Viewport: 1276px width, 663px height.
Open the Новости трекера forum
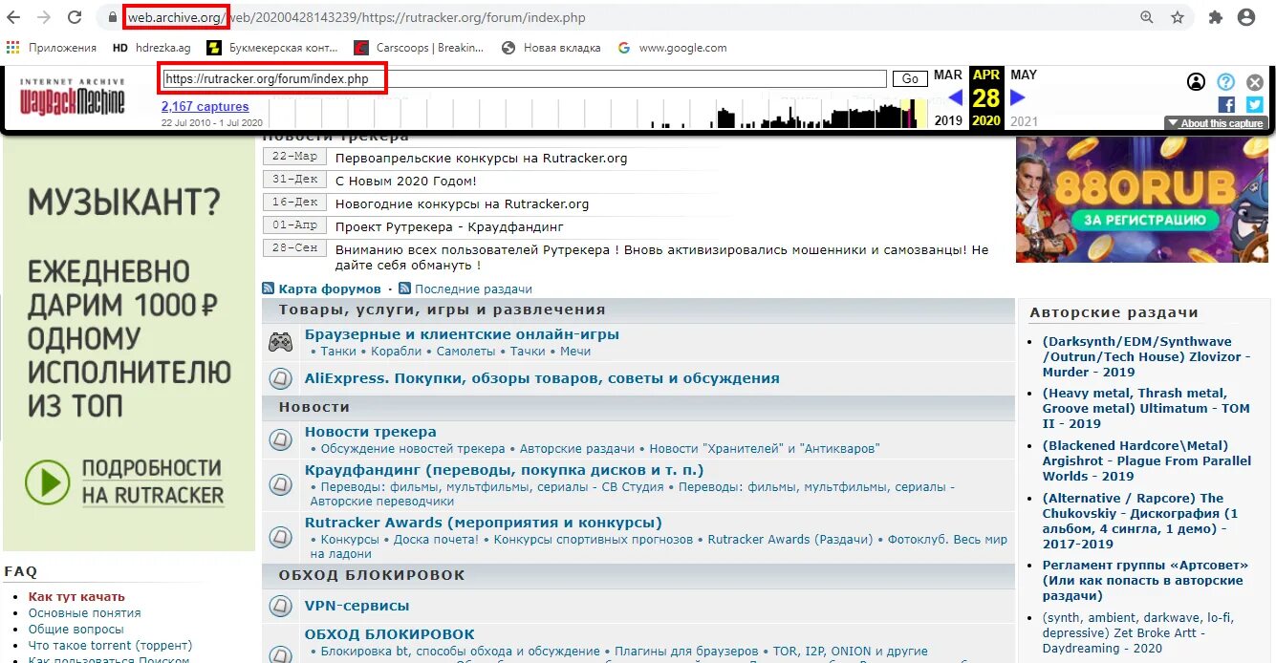[370, 432]
